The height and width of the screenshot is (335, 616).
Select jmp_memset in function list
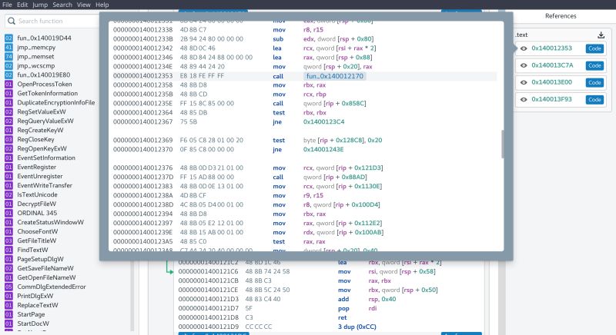tap(35, 56)
